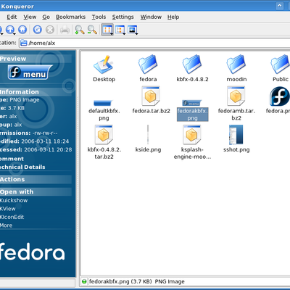
Task: Open the Tools menu
Action: point(99,17)
